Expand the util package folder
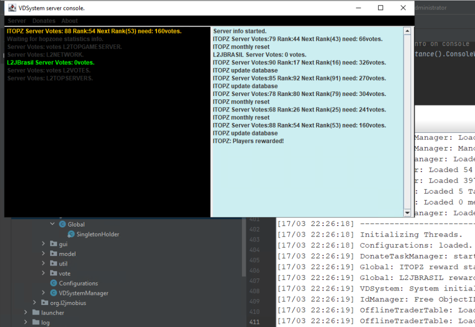This screenshot has width=475, height=327. (x=43, y=263)
